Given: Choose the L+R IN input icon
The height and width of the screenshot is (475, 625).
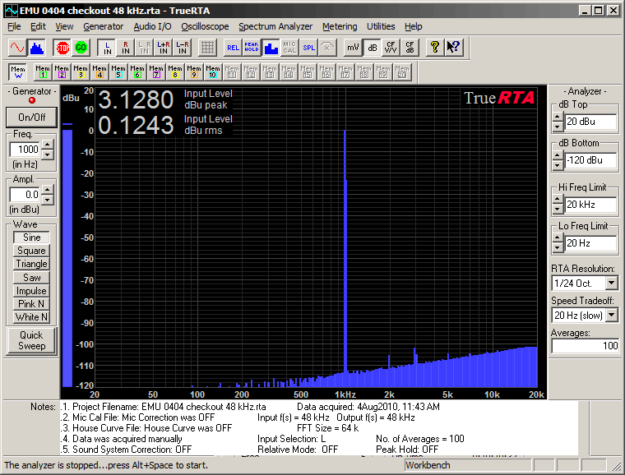Looking at the screenshot, I should point(163,47).
